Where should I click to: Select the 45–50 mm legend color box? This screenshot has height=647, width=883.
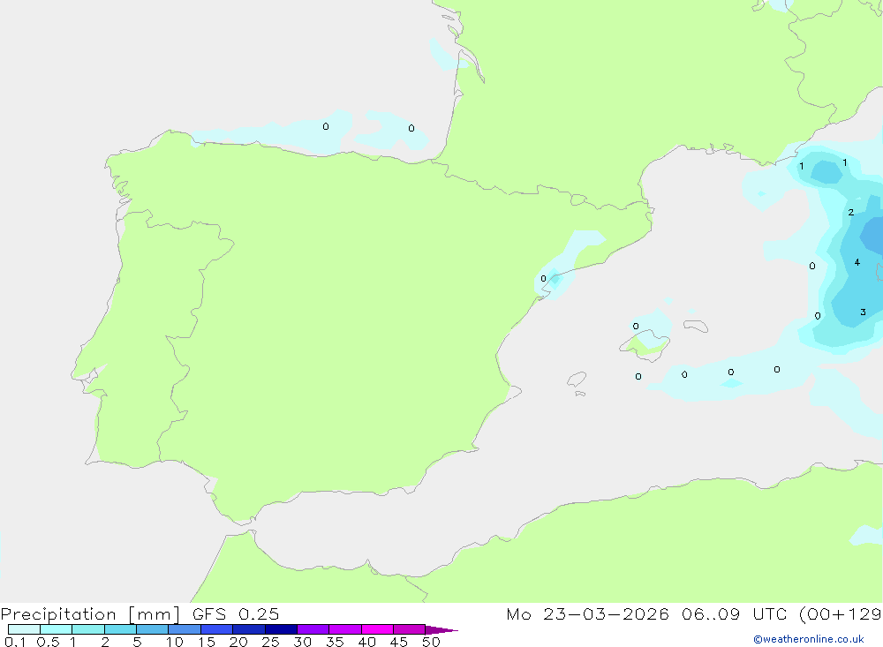click(410, 629)
